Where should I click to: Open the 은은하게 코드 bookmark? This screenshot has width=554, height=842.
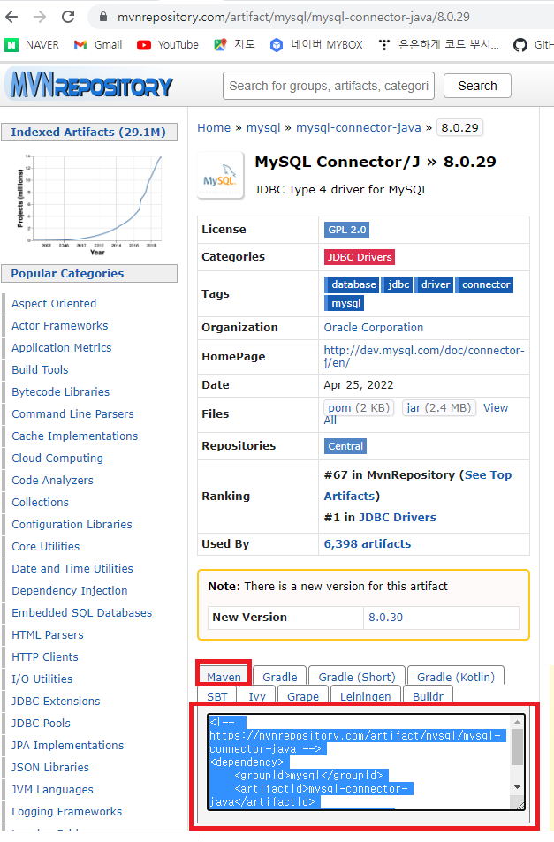[x=438, y=45]
